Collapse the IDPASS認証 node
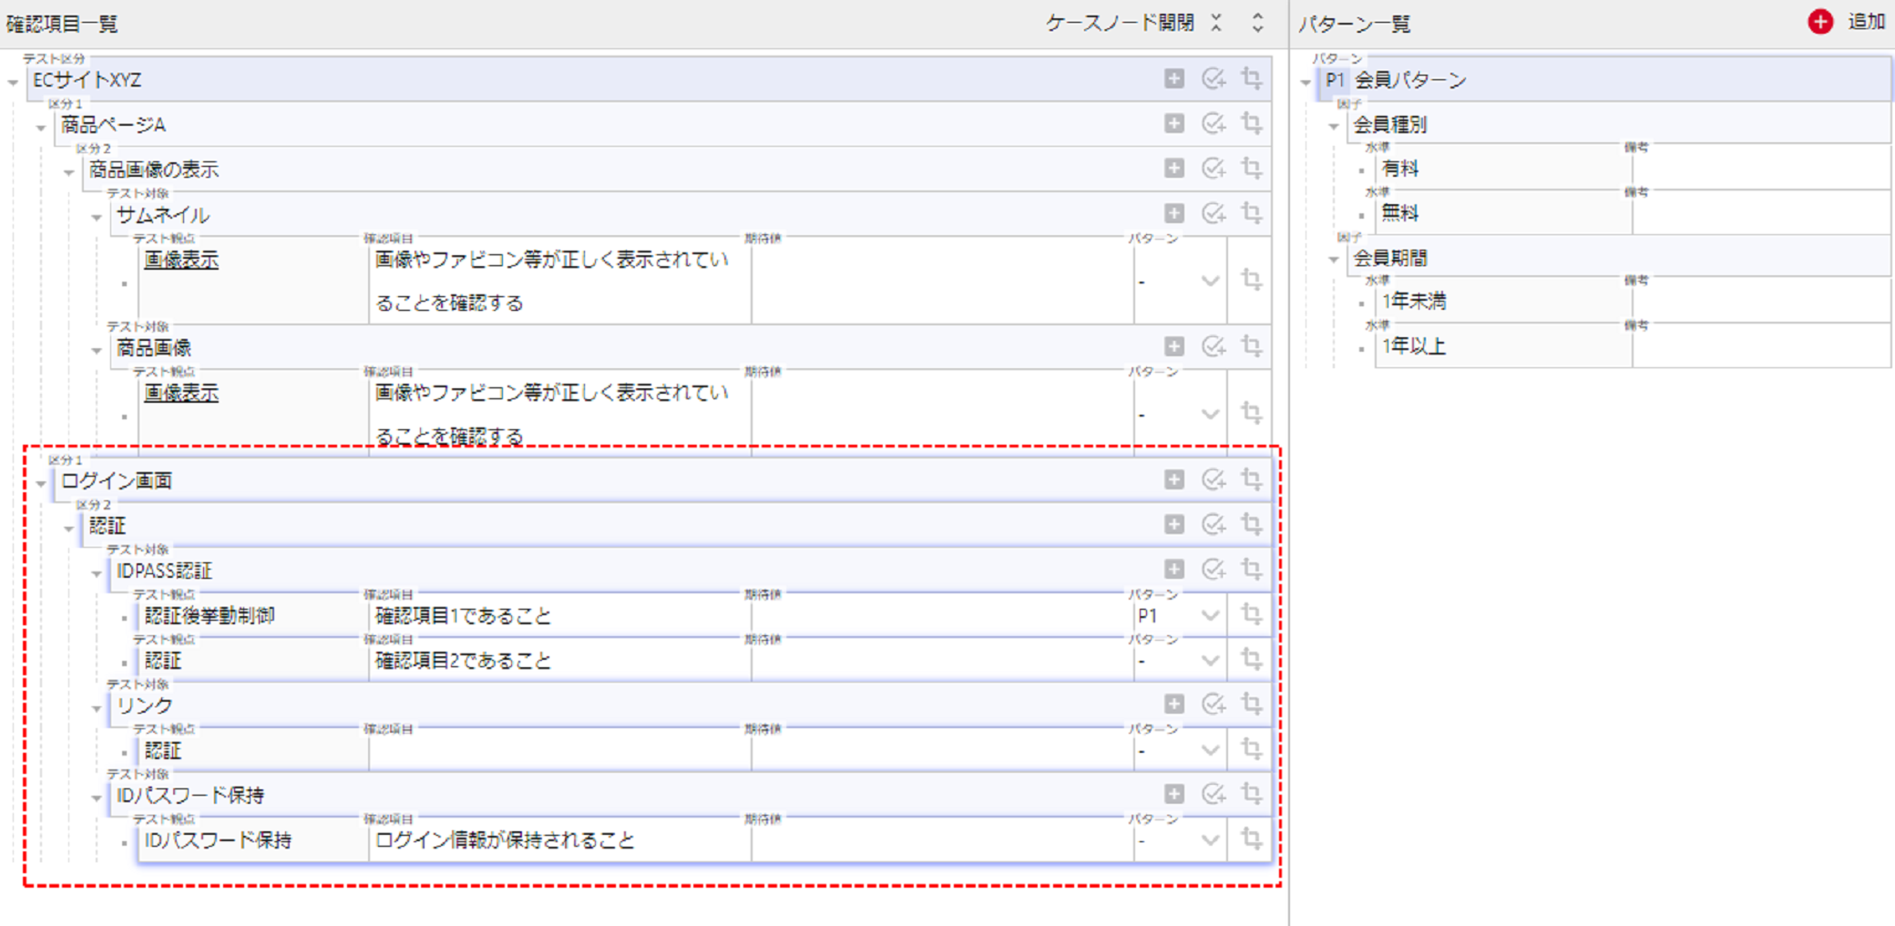The width and height of the screenshot is (1895, 926). coord(97,573)
